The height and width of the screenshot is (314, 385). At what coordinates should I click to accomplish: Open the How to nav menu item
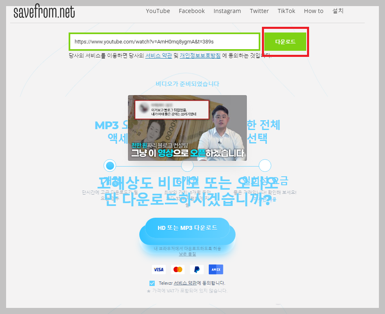tap(314, 11)
